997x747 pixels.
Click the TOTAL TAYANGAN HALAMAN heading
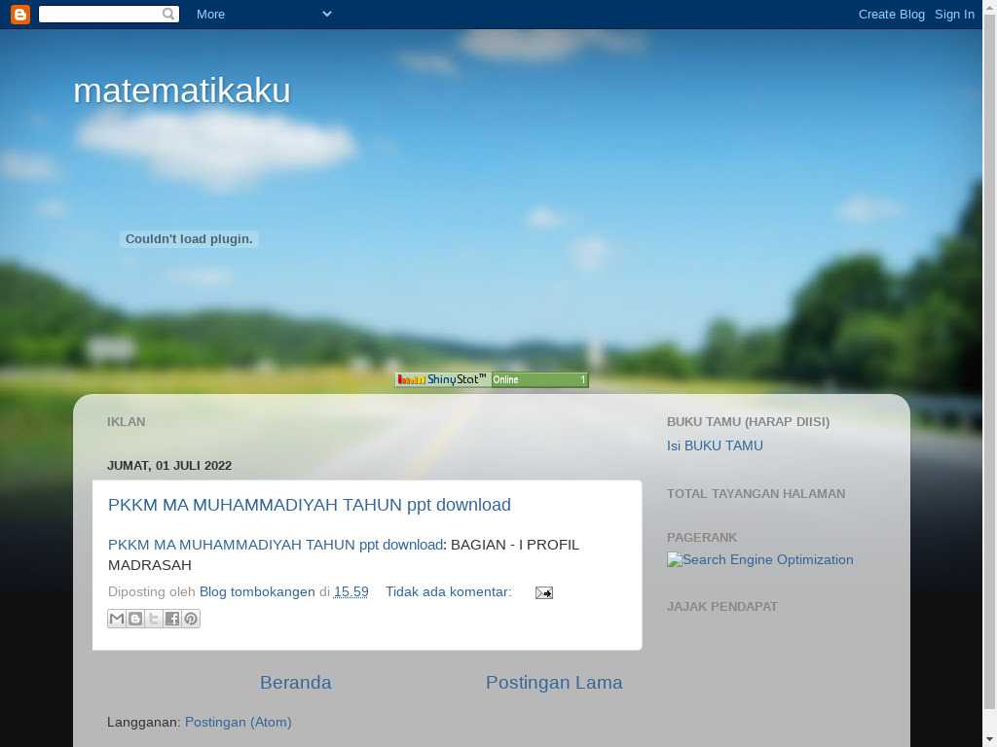tap(756, 493)
